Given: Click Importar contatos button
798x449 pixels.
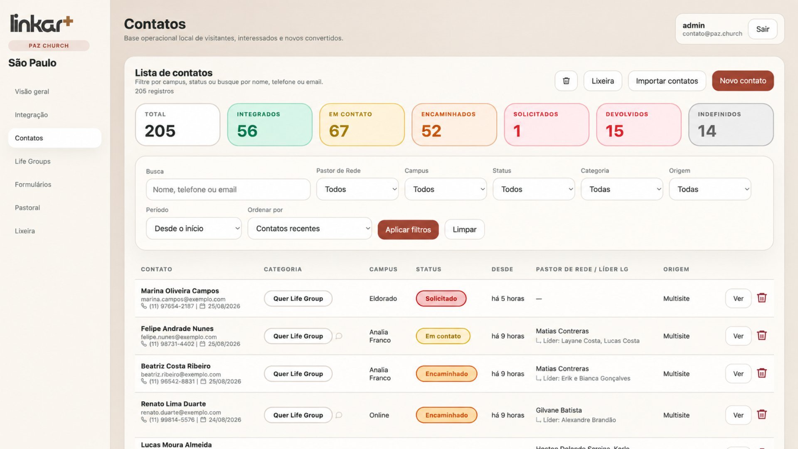Looking at the screenshot, I should pyautogui.click(x=667, y=81).
